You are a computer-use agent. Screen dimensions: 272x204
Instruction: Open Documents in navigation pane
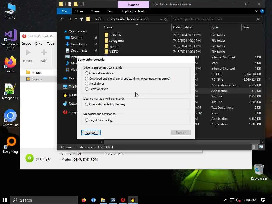coord(79,50)
